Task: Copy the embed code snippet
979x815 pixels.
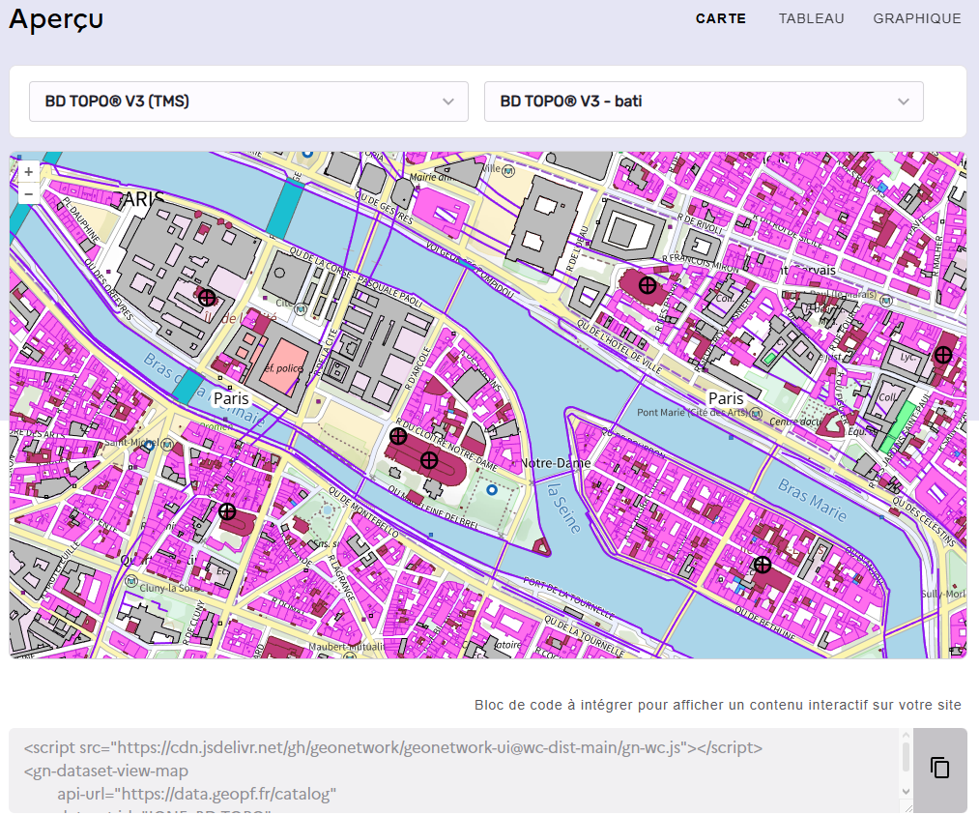Action: coord(939,769)
